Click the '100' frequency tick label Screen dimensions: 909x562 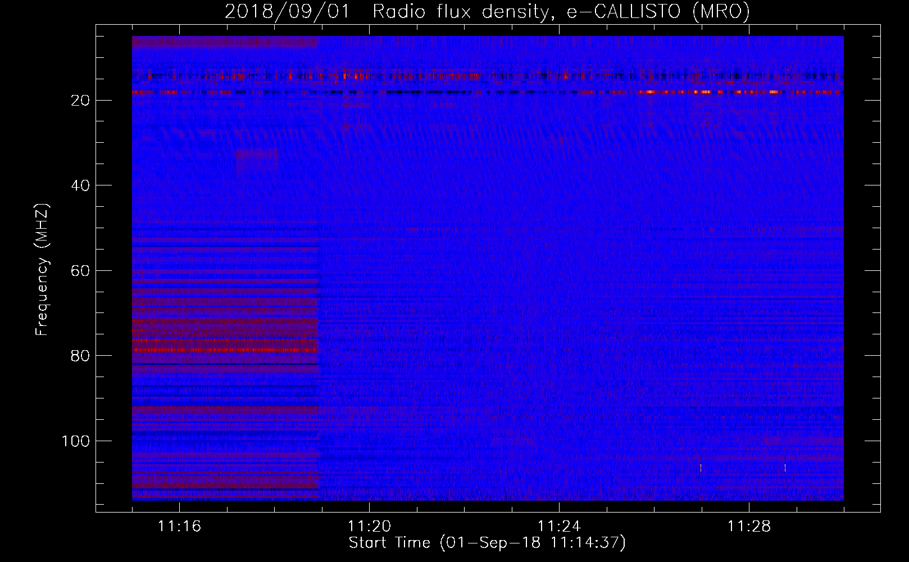coord(76,441)
